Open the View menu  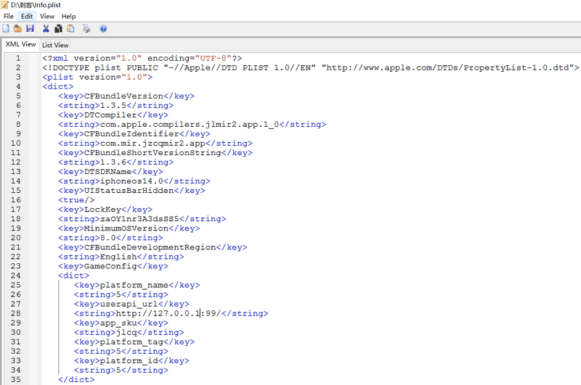click(x=47, y=16)
